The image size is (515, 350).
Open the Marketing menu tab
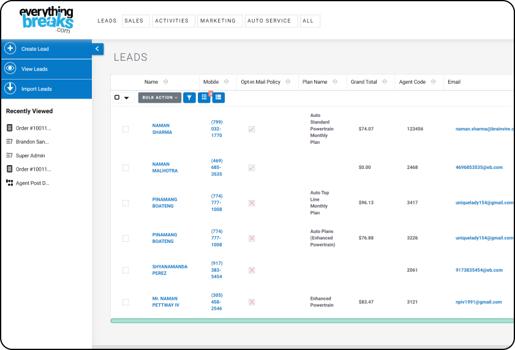point(218,21)
